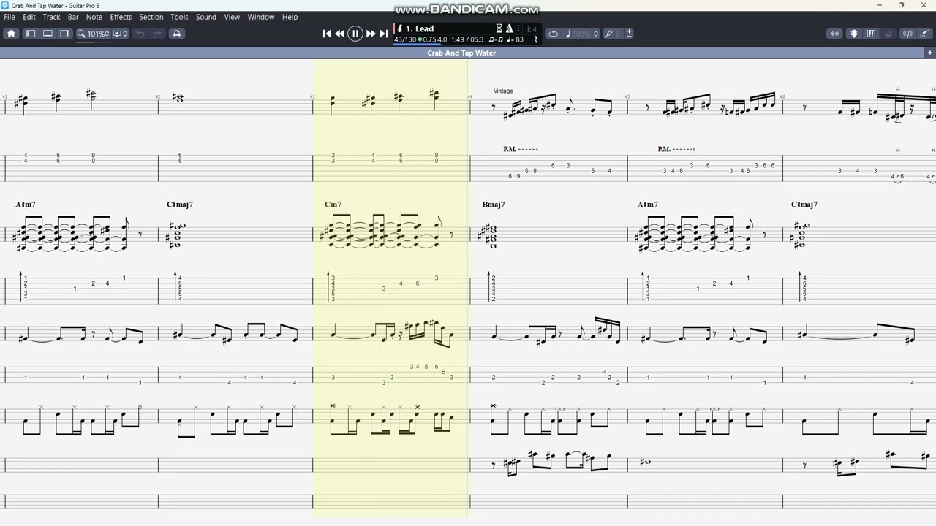Screen dimensions: 936x526
Task: Click the zoom magnifier icon
Action: click(x=81, y=34)
